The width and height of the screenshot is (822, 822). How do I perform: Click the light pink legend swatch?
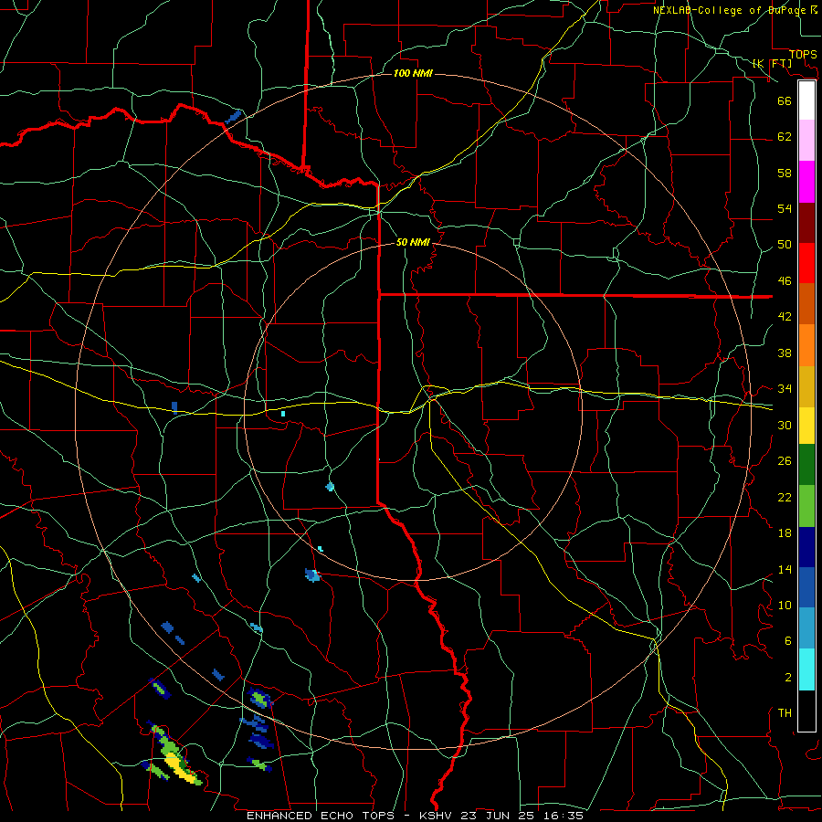[806, 140]
